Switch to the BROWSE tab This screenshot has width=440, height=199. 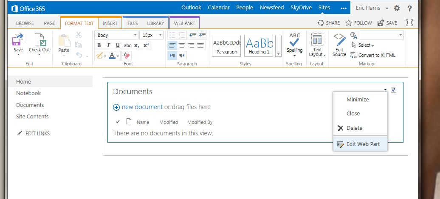click(x=25, y=23)
